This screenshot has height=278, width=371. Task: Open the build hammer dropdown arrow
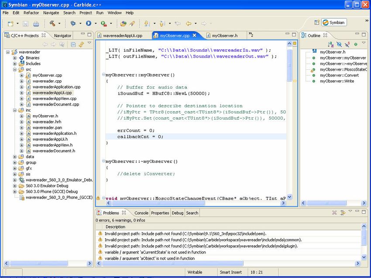tap(59, 24)
